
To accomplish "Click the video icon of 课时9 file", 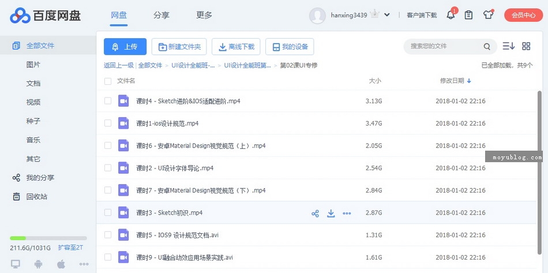I will pyautogui.click(x=123, y=257).
